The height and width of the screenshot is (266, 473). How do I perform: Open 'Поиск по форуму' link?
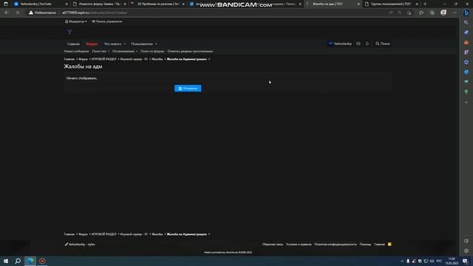click(152, 51)
